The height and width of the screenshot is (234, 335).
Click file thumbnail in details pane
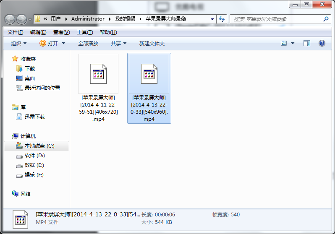20,220
